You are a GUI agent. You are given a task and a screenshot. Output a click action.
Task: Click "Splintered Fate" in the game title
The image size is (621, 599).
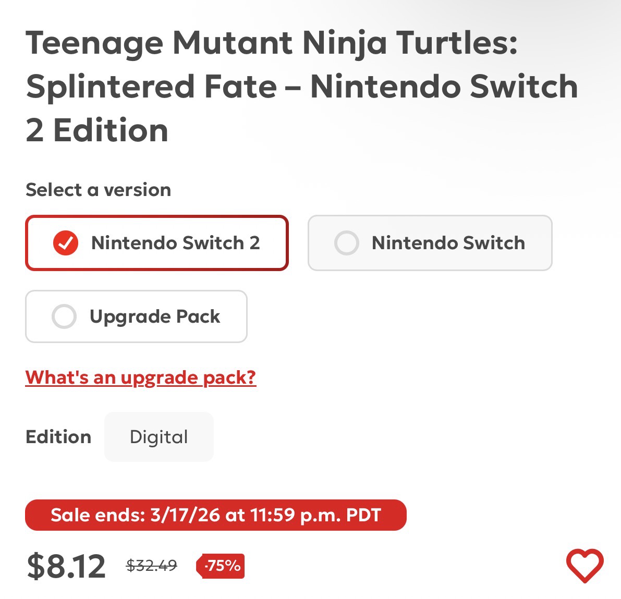tap(151, 87)
